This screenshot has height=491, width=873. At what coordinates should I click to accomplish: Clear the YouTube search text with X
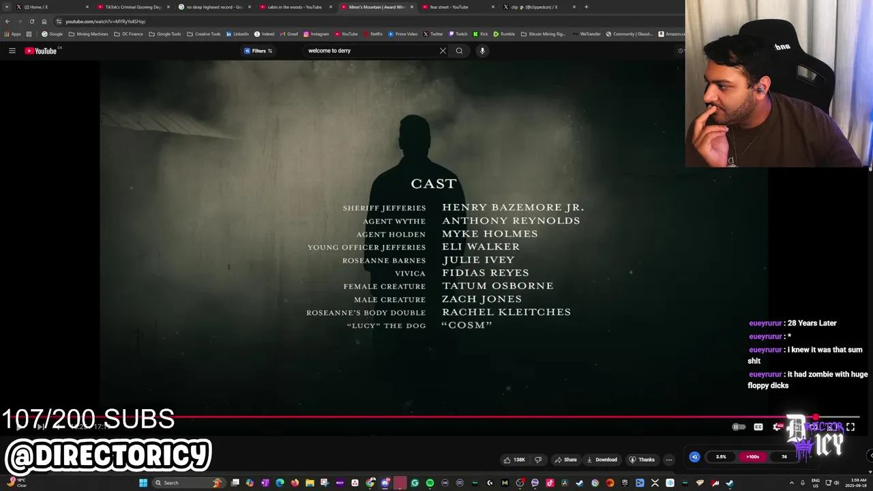tap(443, 50)
